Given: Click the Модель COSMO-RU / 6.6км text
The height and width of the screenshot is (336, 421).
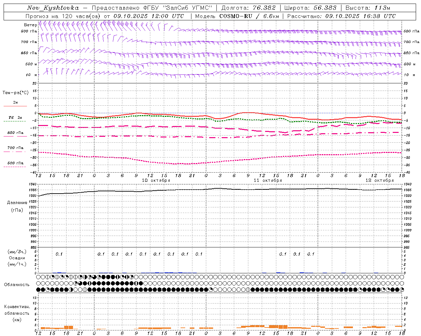Looking at the screenshot, I should click(237, 16).
